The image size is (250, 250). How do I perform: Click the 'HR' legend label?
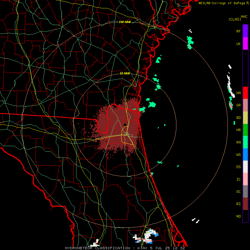point(238,130)
